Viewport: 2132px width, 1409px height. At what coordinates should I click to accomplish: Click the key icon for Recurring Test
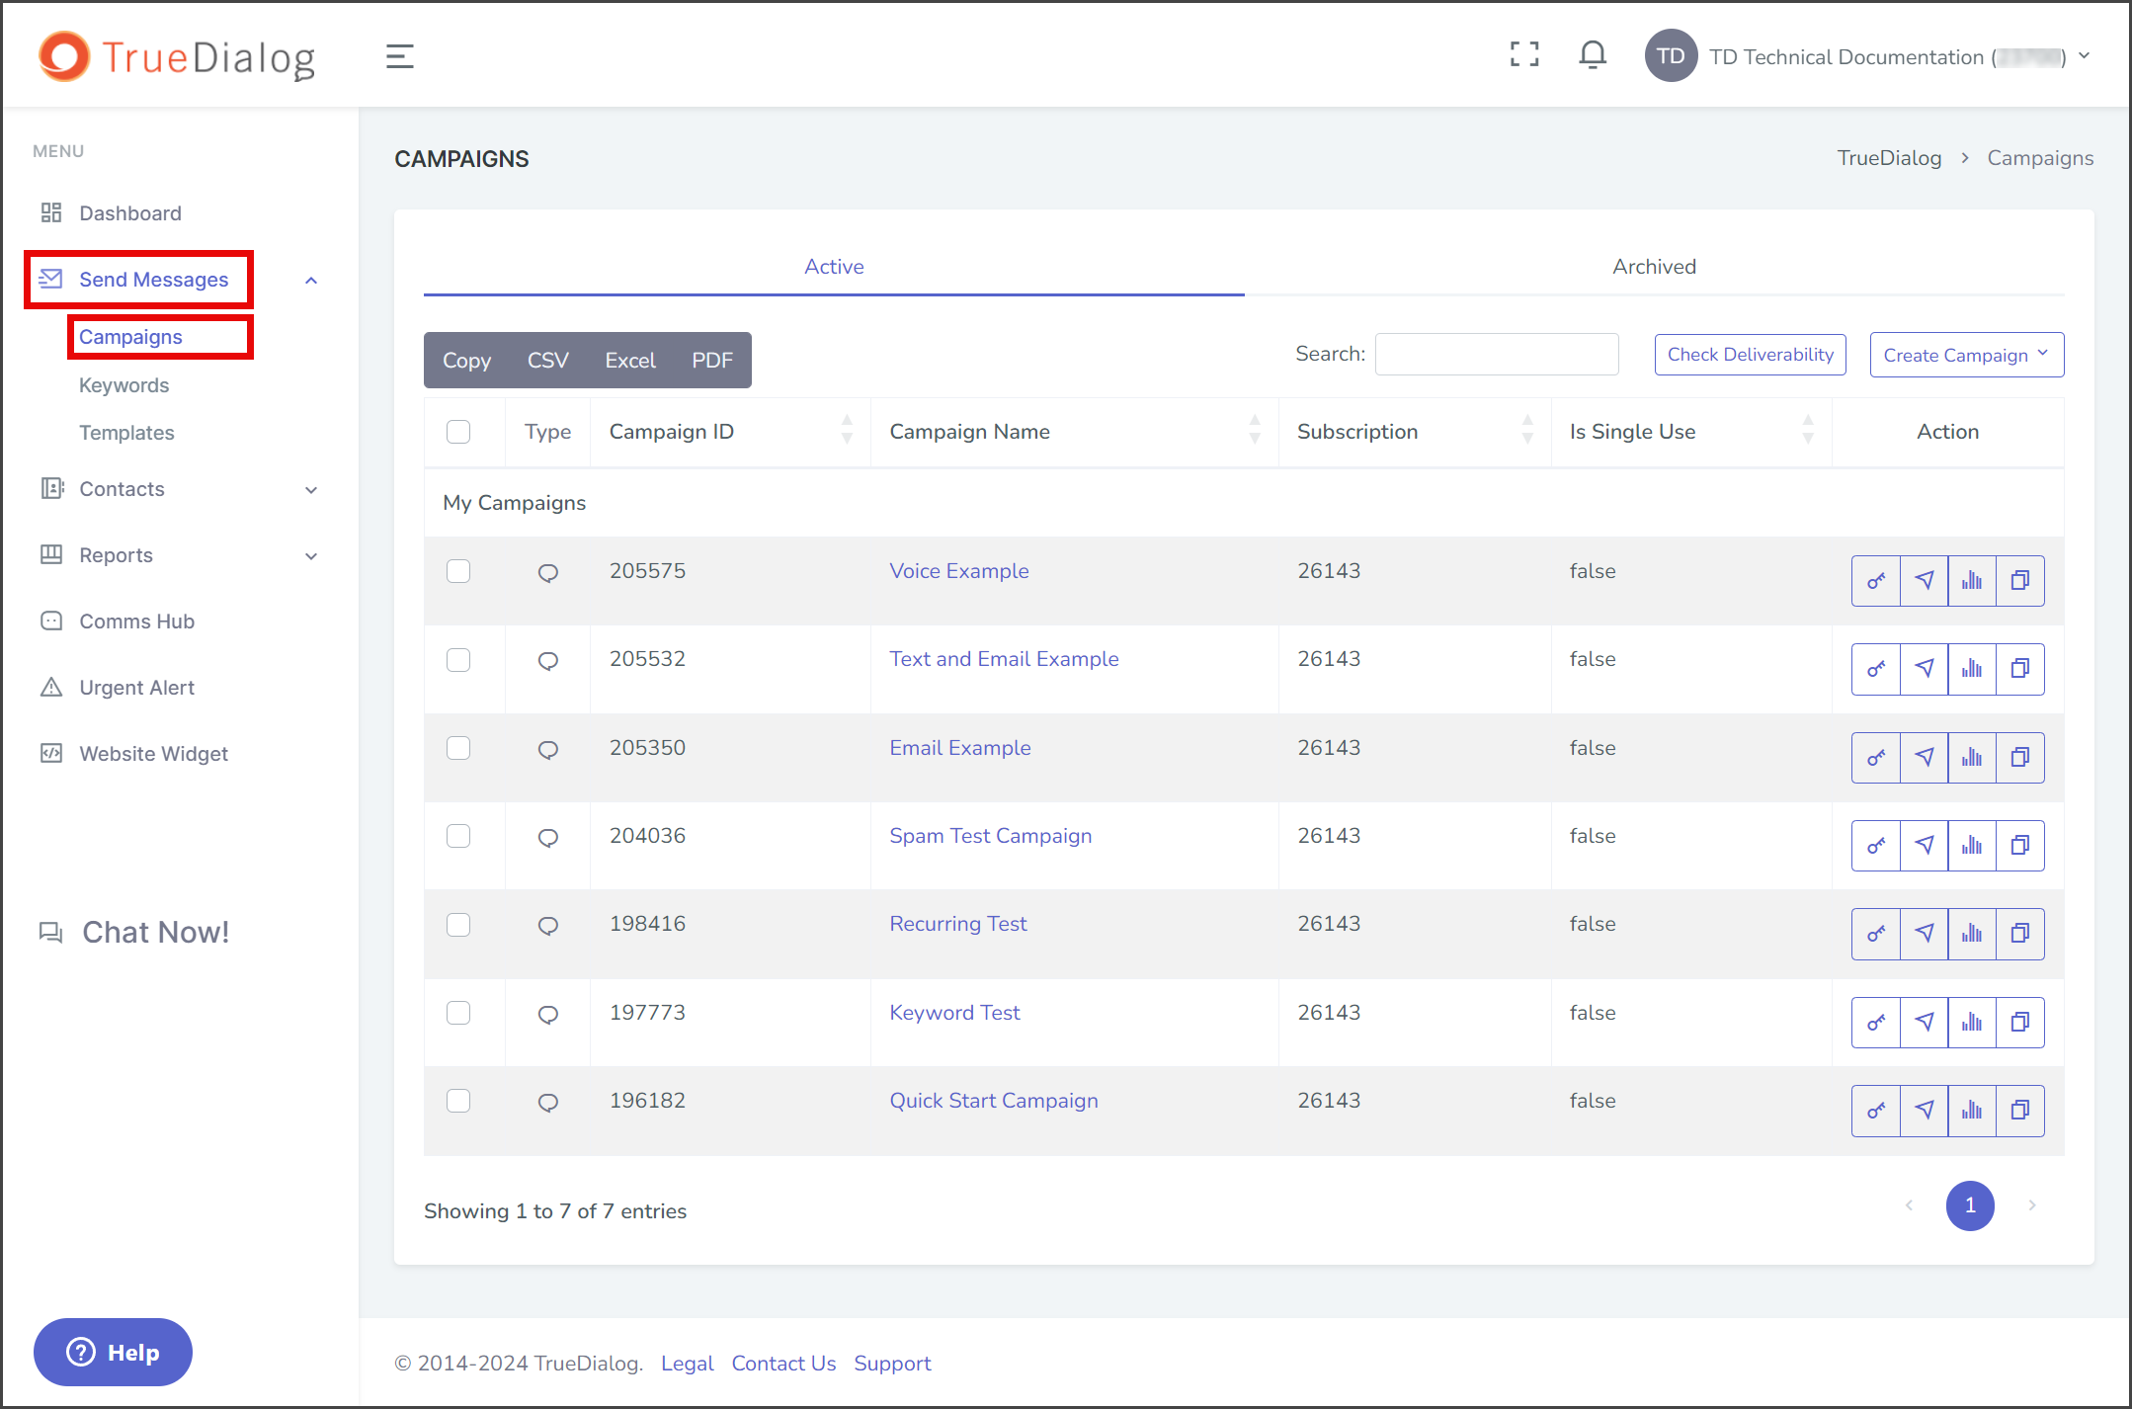coord(1875,934)
